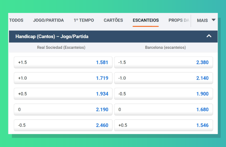Open the CARTÕES tab

(x=113, y=20)
